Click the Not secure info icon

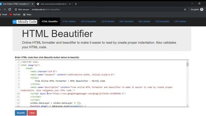point(16,9)
